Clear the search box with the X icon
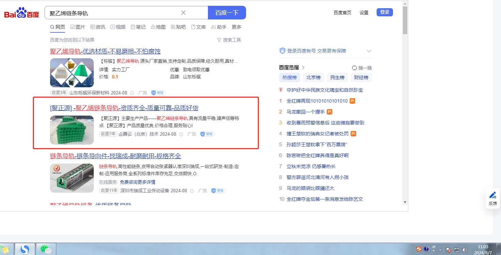 click(x=183, y=13)
